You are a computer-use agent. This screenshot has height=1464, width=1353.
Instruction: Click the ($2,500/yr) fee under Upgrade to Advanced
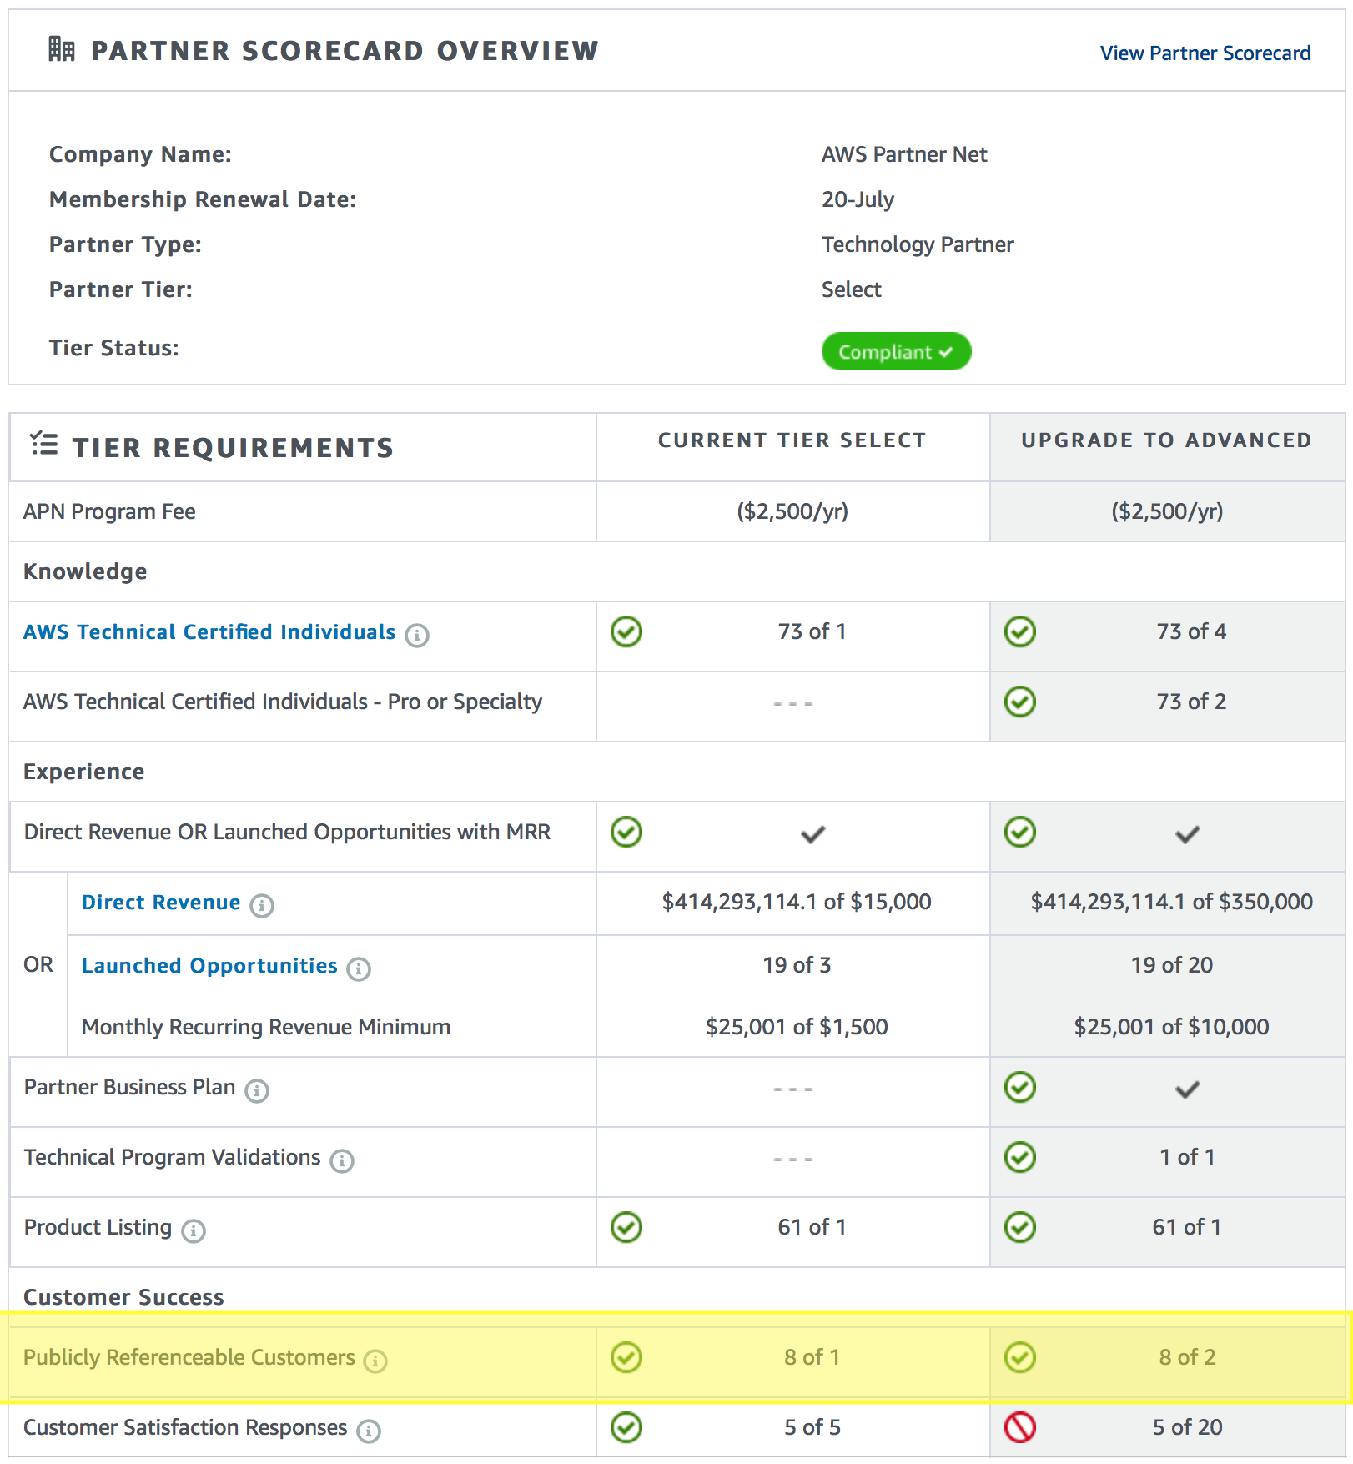coord(1167,511)
